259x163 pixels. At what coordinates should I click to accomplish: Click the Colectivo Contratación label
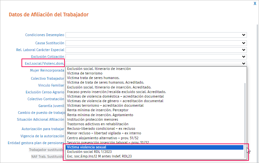46,99
